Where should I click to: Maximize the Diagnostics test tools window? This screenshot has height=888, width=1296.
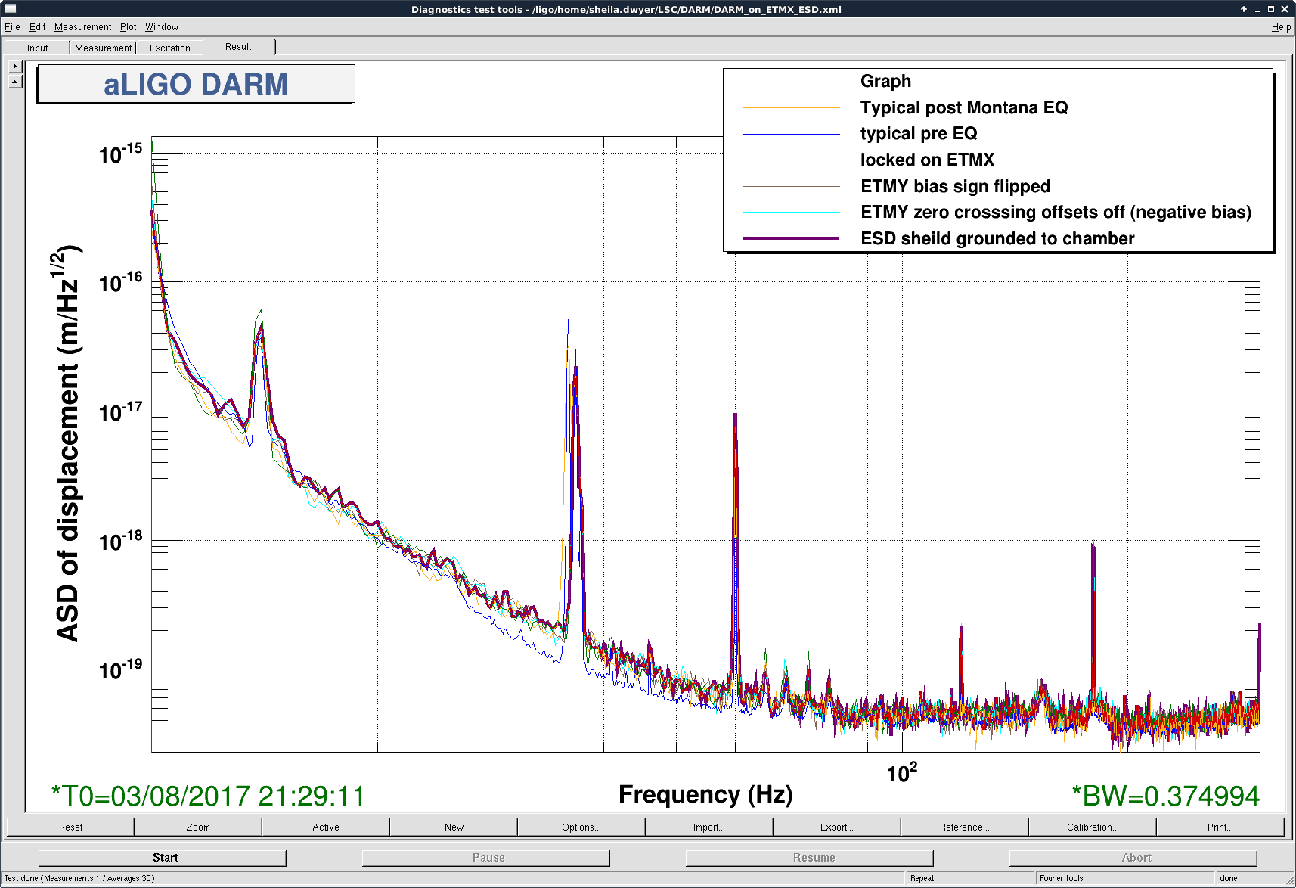(x=1271, y=9)
